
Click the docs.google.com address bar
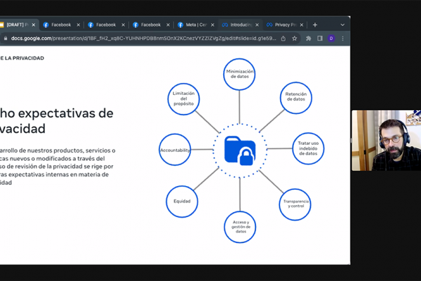(x=143, y=39)
